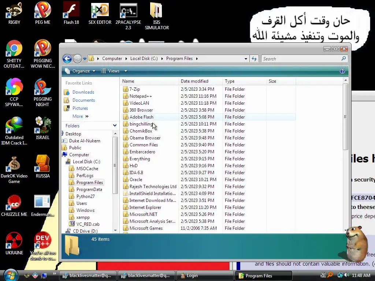The image size is (375, 281).
Task: Launch CHUZZLE ME shortcut
Action: [14, 205]
